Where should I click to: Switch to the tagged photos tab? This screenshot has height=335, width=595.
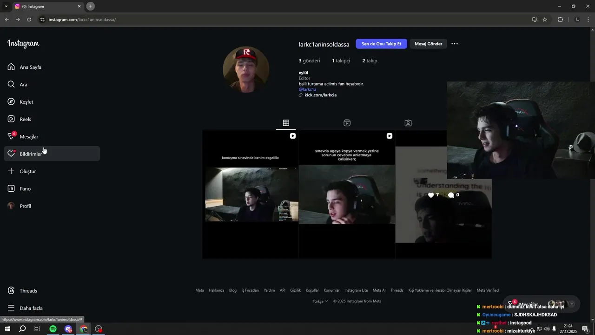click(x=408, y=123)
